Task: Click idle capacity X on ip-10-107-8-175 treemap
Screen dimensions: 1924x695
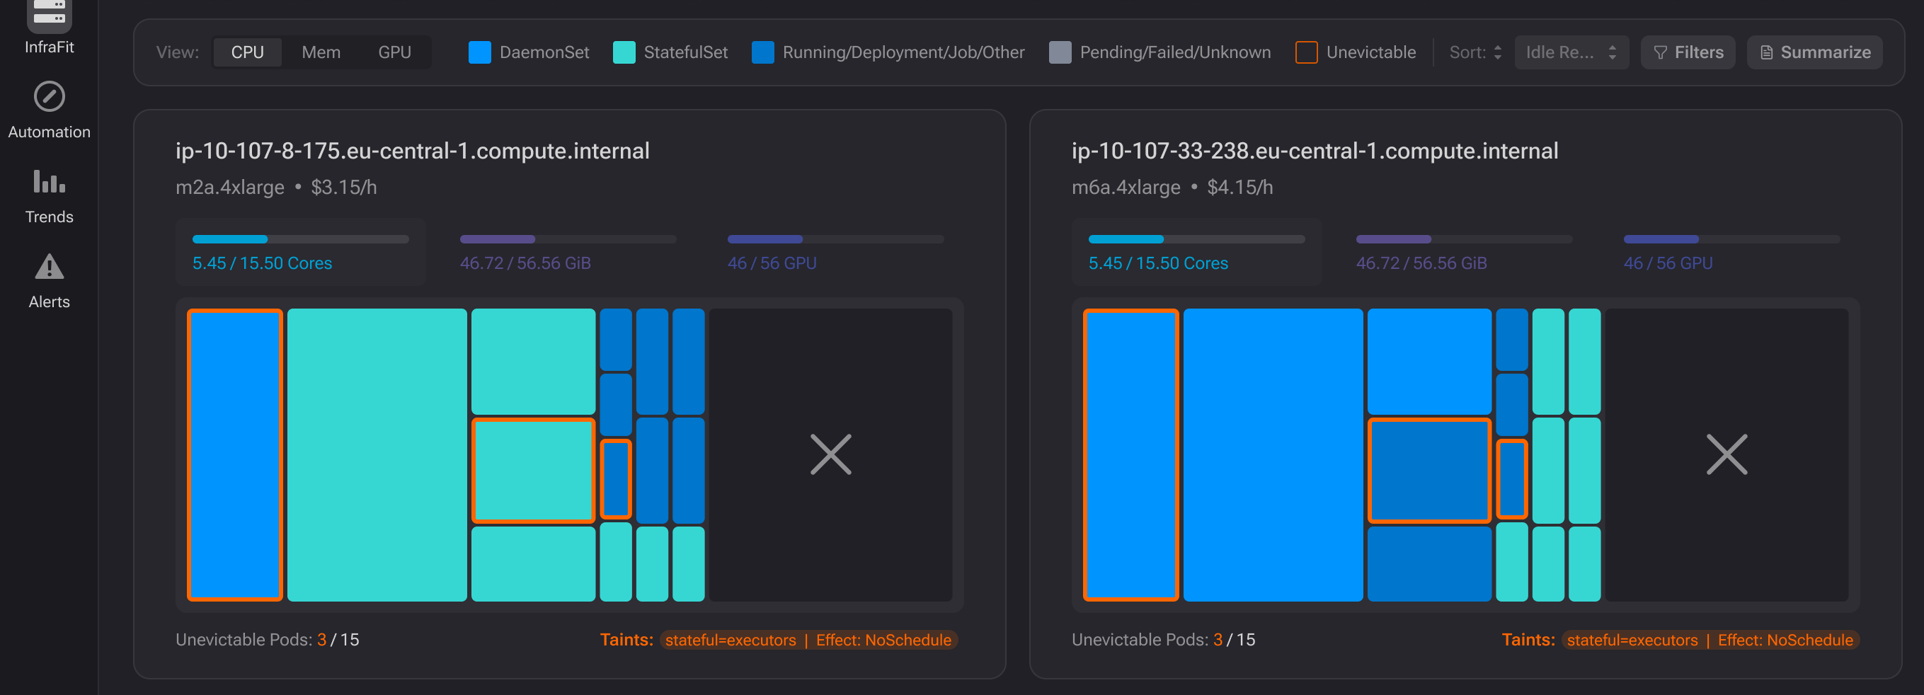Action: (830, 454)
